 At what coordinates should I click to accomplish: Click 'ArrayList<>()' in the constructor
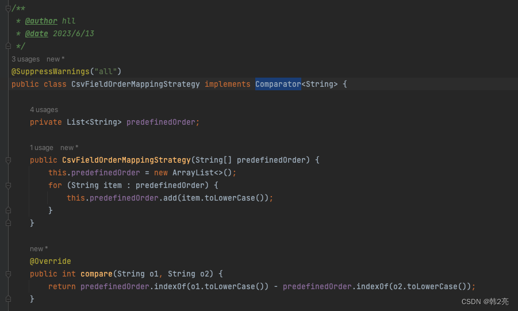pyautogui.click(x=202, y=173)
